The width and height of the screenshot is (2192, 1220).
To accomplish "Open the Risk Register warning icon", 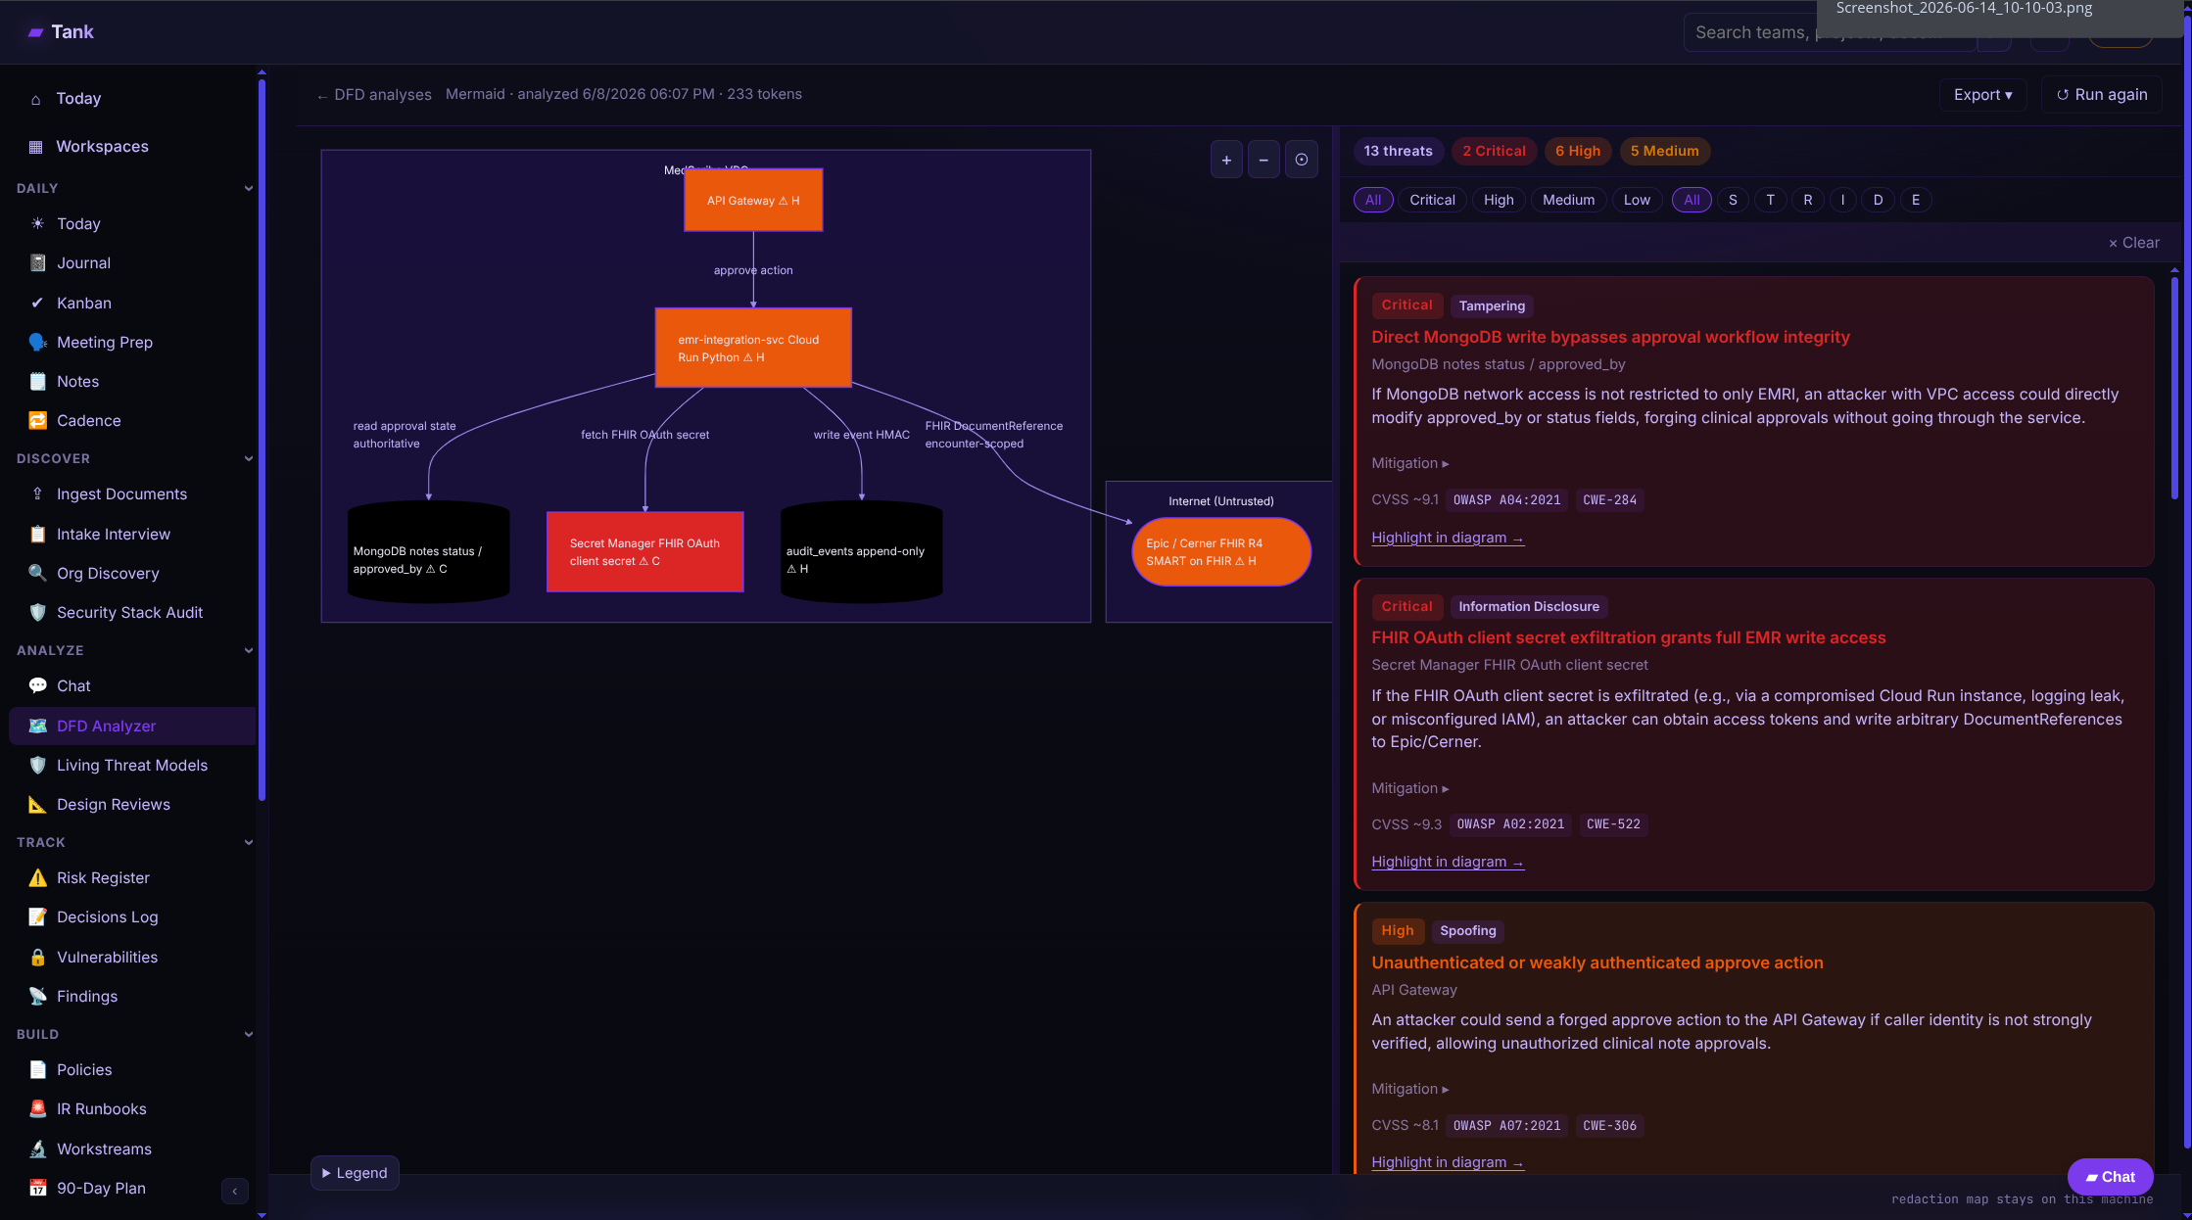I will click(37, 877).
